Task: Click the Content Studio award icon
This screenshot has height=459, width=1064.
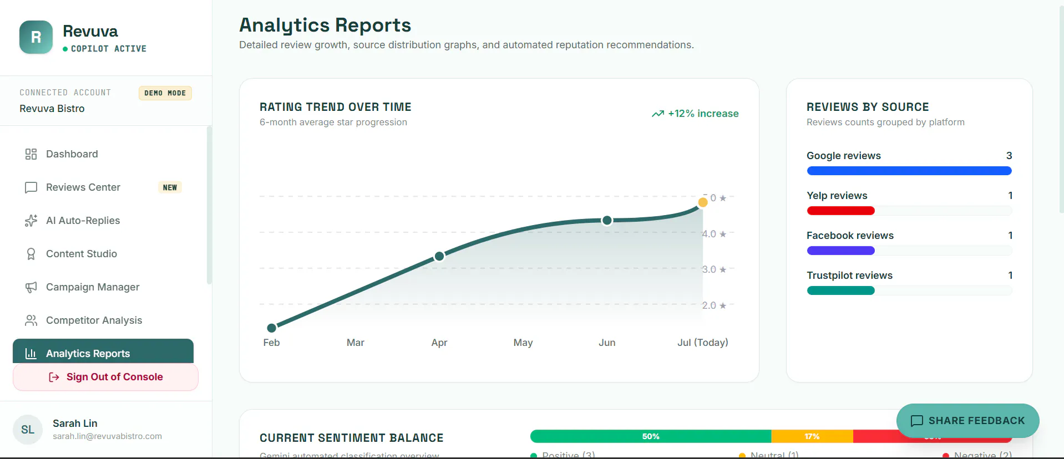Action: pos(31,254)
